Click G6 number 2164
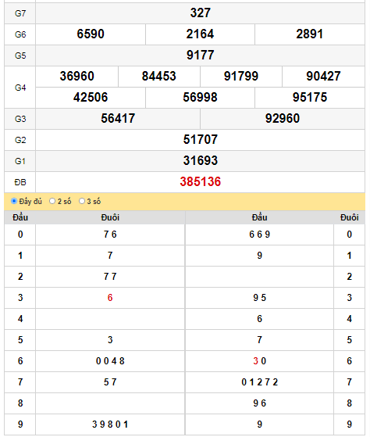 tap(200, 34)
